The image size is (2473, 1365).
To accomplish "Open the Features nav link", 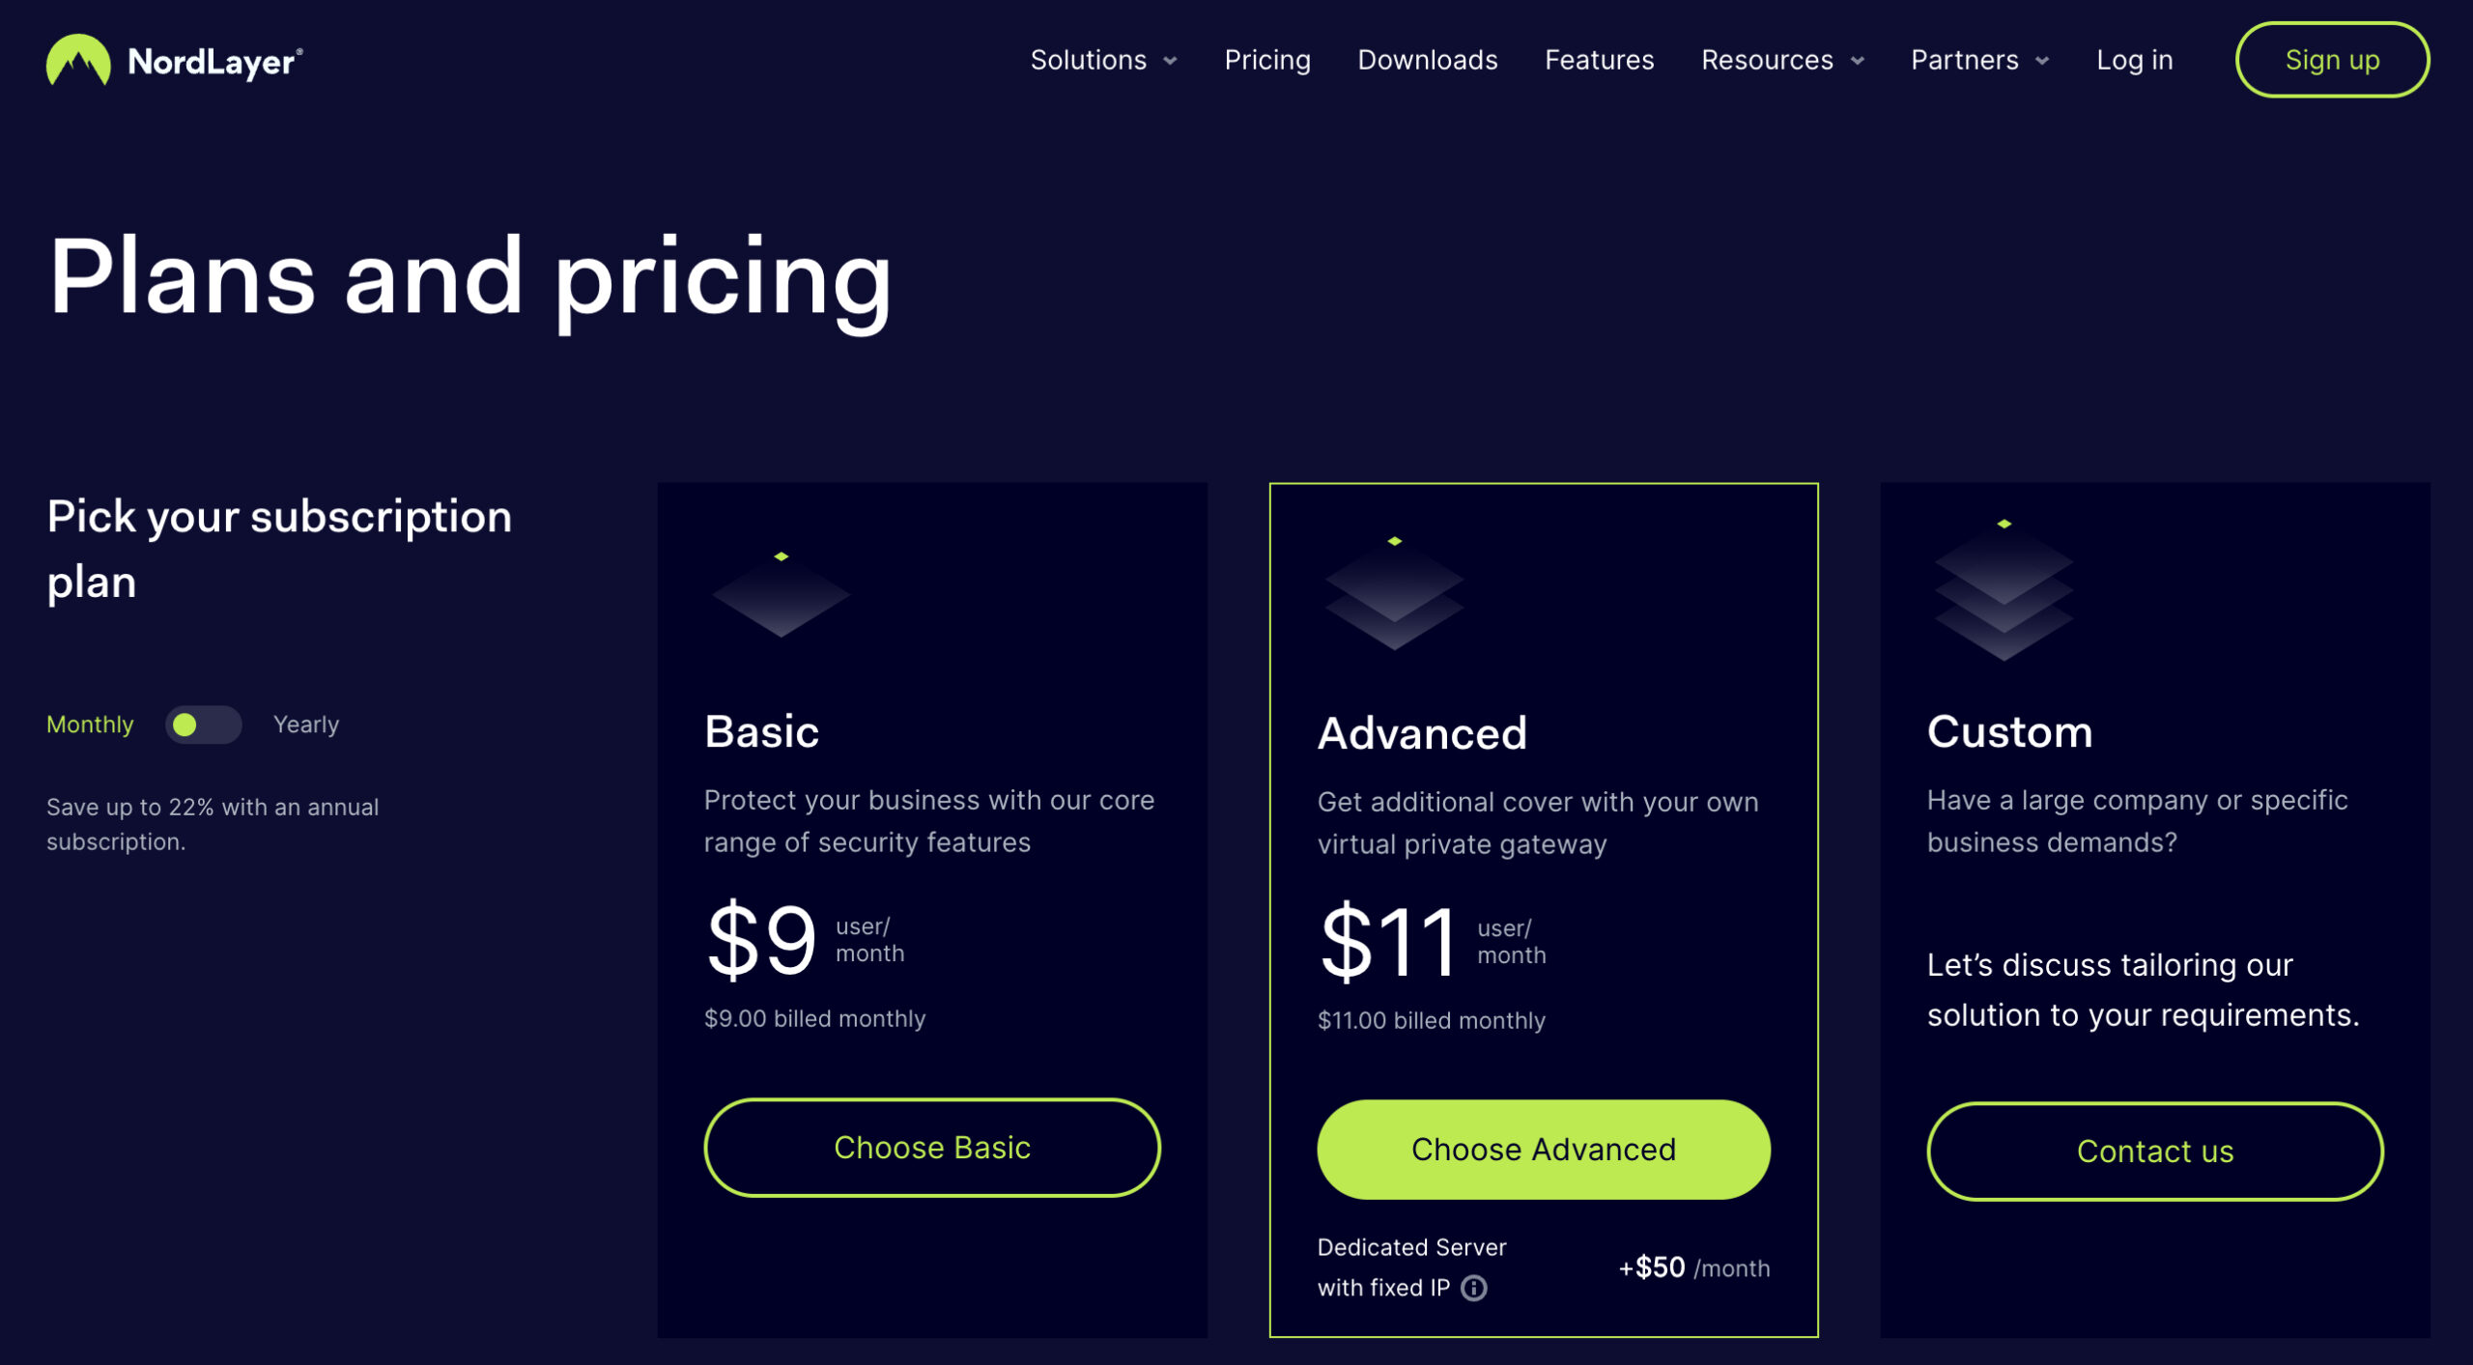I will click(1599, 60).
